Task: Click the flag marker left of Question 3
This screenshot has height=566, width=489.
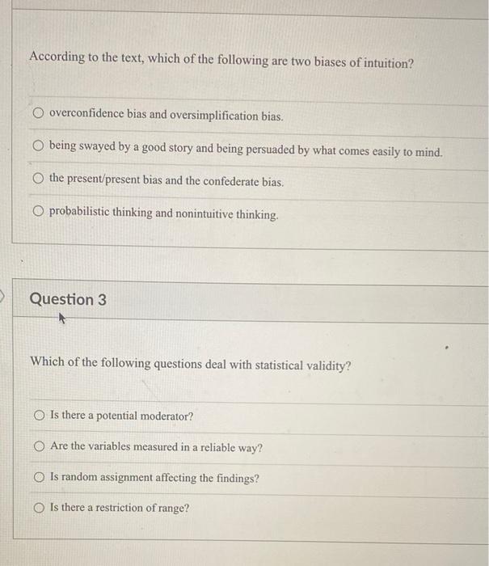Action: point(2,297)
